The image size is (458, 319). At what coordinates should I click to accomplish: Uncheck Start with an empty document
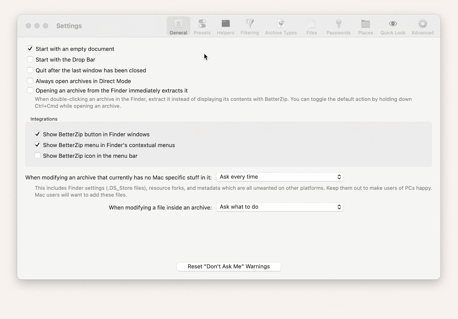[x=30, y=48]
